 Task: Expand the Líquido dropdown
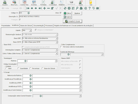tap(30, 30)
